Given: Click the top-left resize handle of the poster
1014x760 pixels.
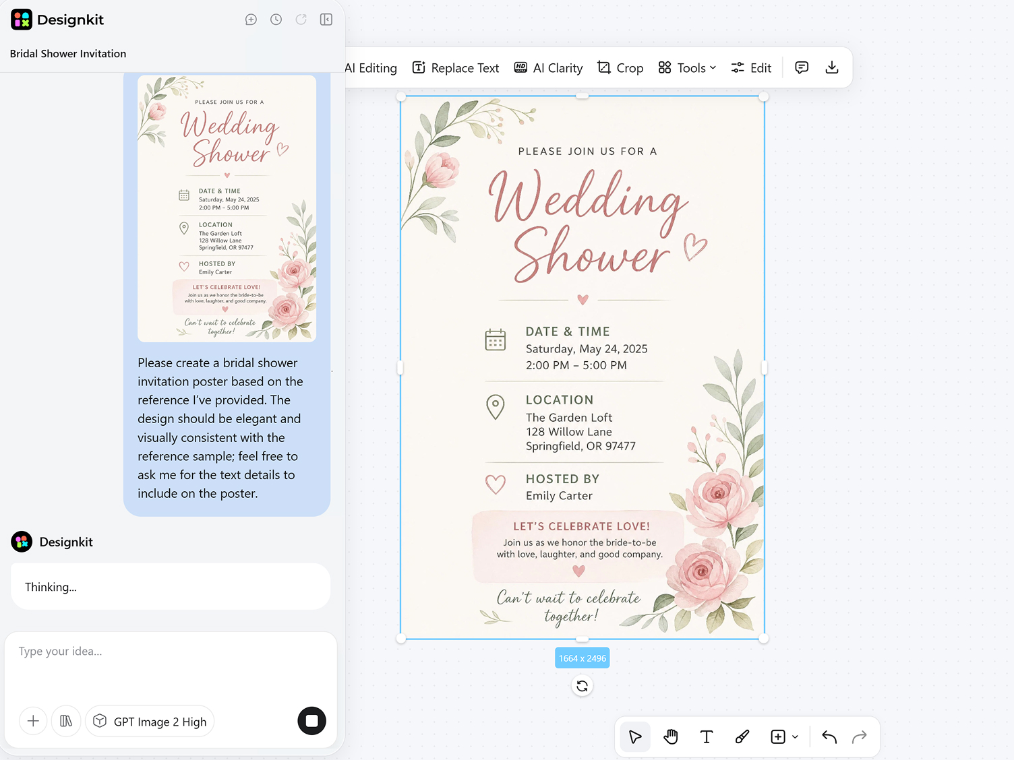Looking at the screenshot, I should (x=401, y=97).
